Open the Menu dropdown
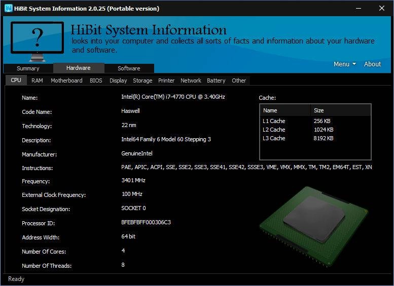Viewport: 394px width, 286px height. tap(344, 64)
